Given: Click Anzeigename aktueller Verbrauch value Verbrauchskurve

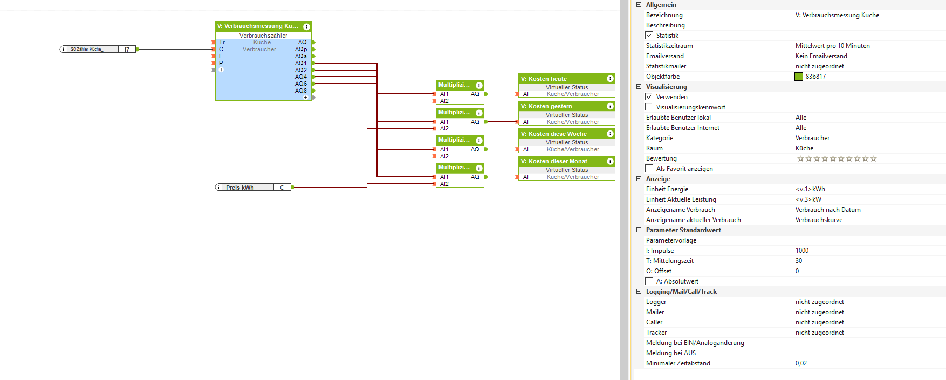Looking at the screenshot, I should (869, 220).
